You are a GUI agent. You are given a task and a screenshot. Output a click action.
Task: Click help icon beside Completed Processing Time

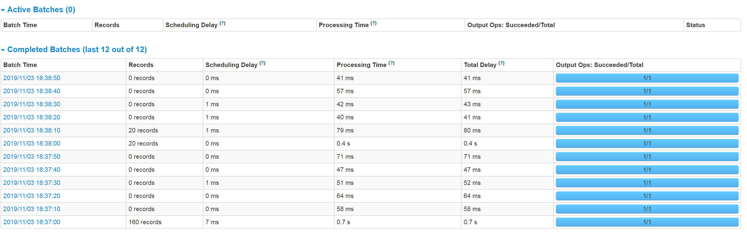point(392,63)
